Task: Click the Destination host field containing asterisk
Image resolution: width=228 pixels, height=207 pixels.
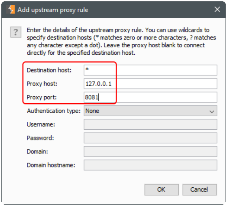Action: tap(150, 70)
